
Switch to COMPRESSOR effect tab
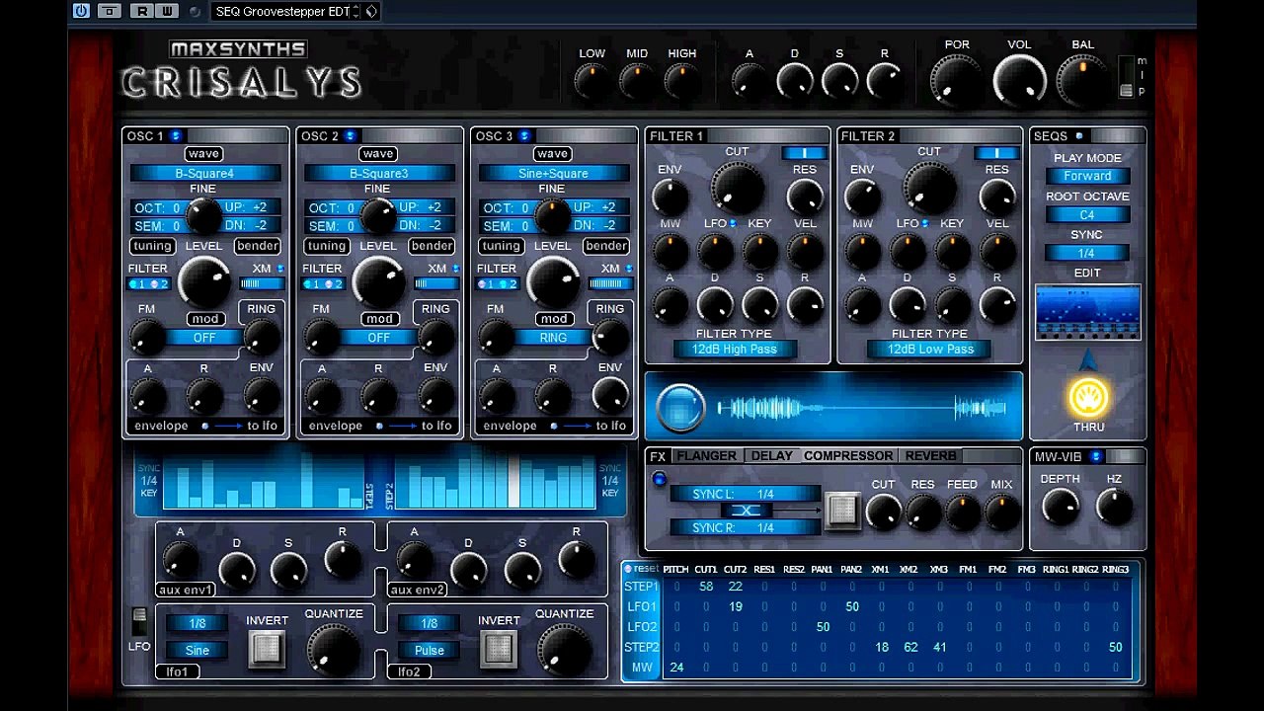(848, 456)
